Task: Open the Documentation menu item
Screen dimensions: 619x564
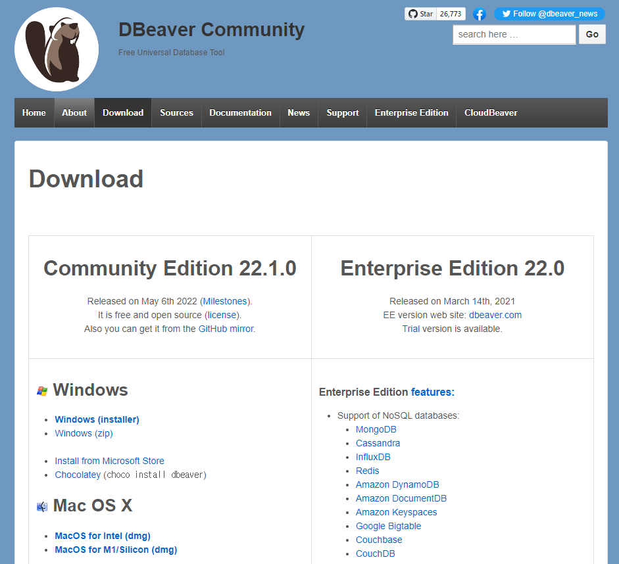Action: pos(240,113)
